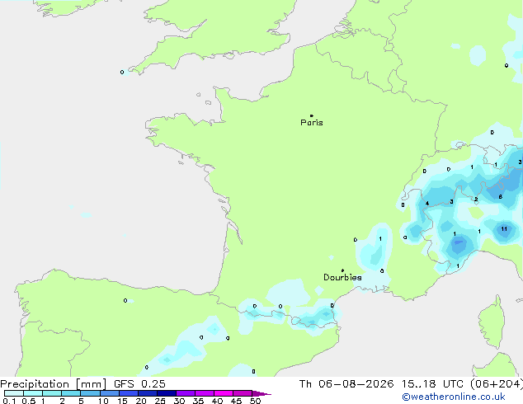Viewport: 523px width, 404px height.
Task: Click the '2' precipitation value on map
Action: tap(476, 200)
